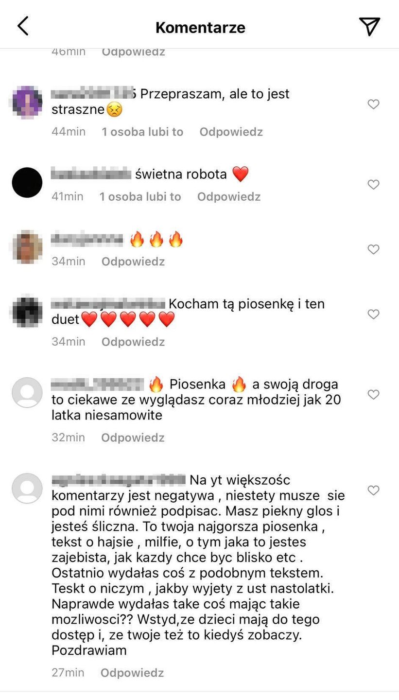Tap heart beside three fire emojis comment
The width and height of the screenshot is (399, 700).
(373, 249)
